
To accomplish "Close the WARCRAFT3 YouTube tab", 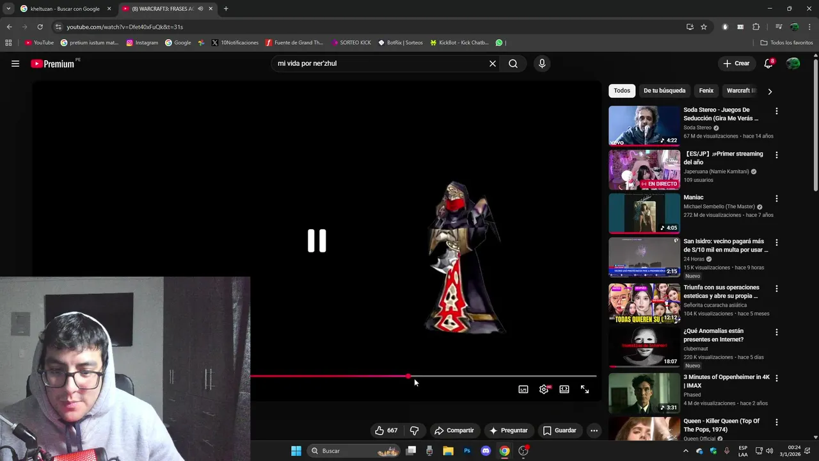I will point(211,9).
